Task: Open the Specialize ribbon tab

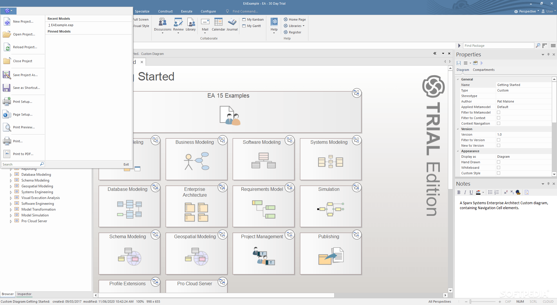Action: (142, 11)
